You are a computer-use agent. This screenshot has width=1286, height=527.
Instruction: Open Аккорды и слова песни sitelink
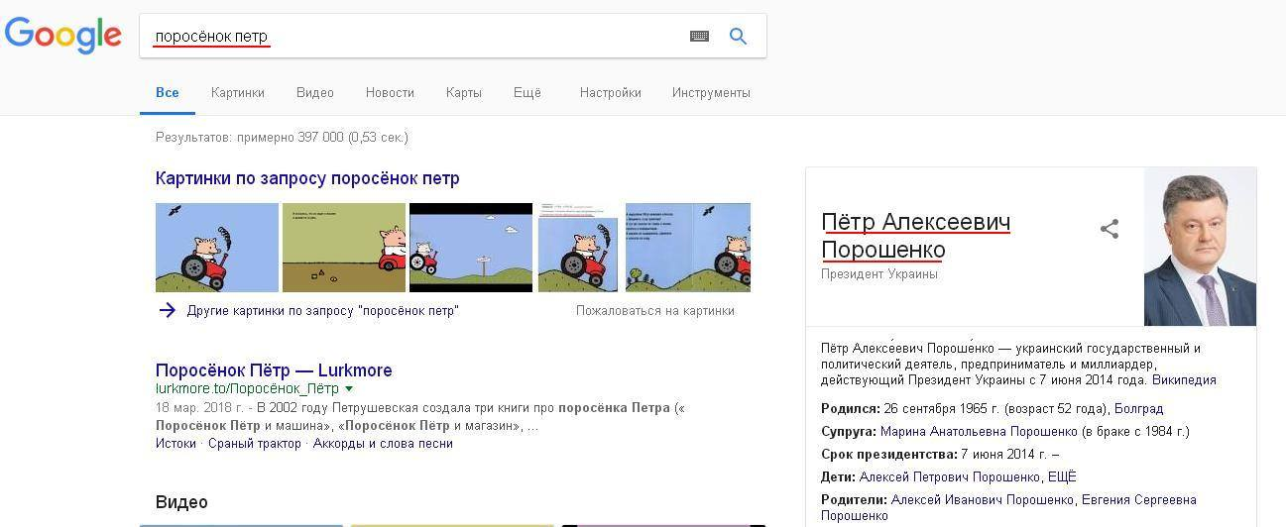point(383,443)
